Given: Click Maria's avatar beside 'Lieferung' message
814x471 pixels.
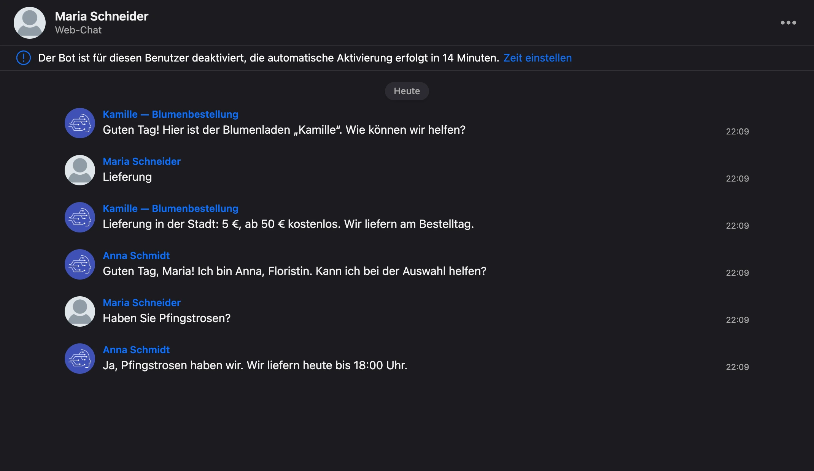Looking at the screenshot, I should coord(80,170).
